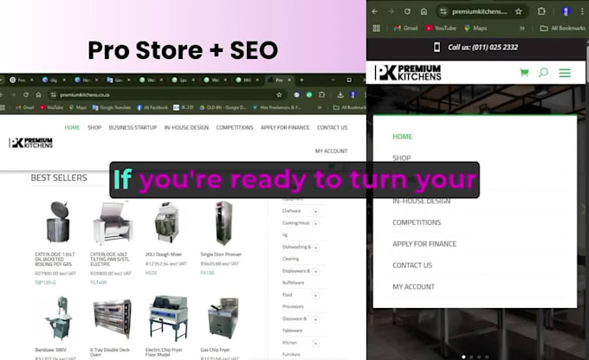589x360 pixels.
Task: Open All Bookmarks folder in right browser
Action: 563,29
